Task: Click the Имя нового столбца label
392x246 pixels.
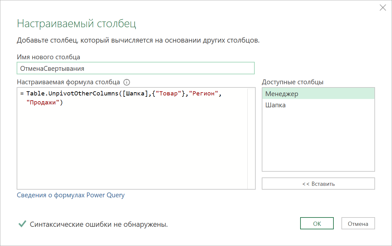Action: tap(48, 57)
